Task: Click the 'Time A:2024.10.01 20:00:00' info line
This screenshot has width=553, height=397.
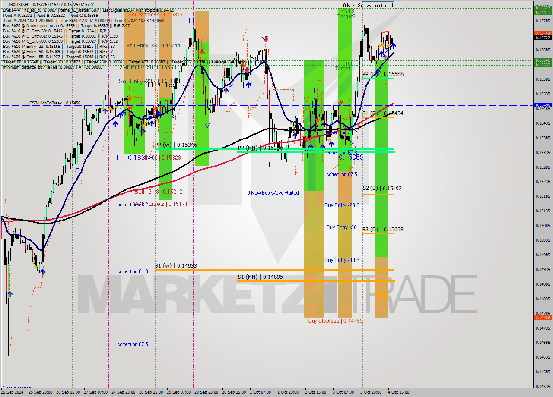Action: 84,20
